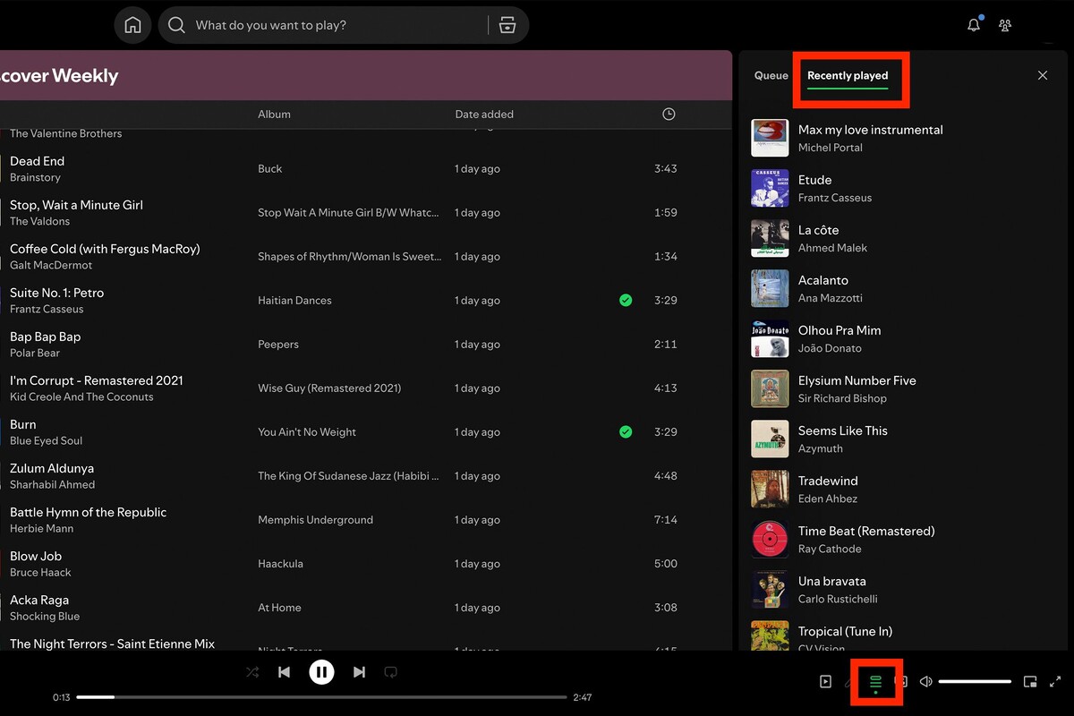Select track Stop, Wait a Minute Girl
Viewport: 1074px width, 716px height.
76,205
